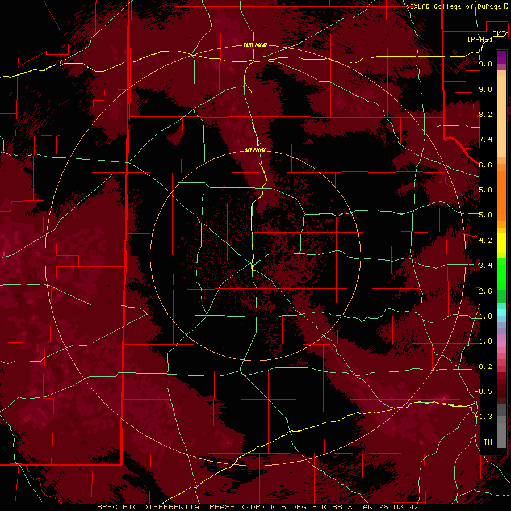Select the 4.2 scale label
This screenshot has width=511, height=511.
point(485,241)
